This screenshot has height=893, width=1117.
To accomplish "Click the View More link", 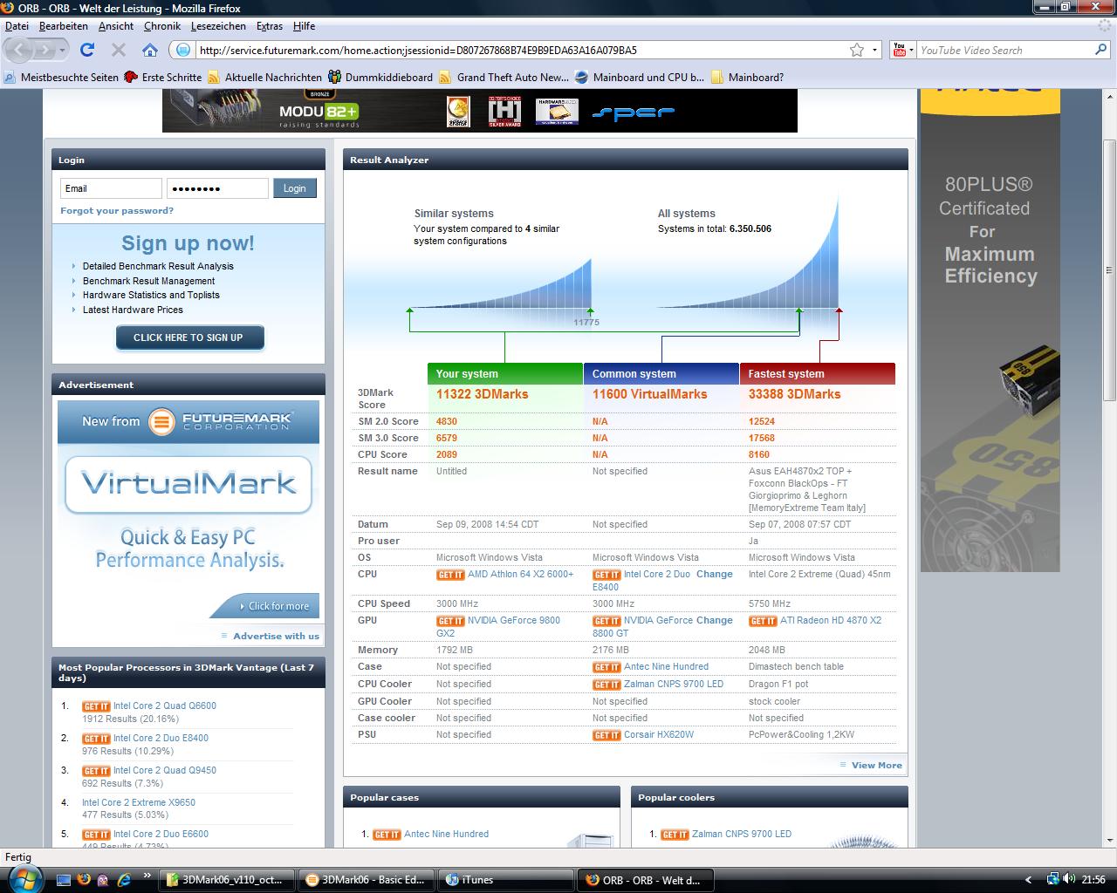I will click(877, 765).
